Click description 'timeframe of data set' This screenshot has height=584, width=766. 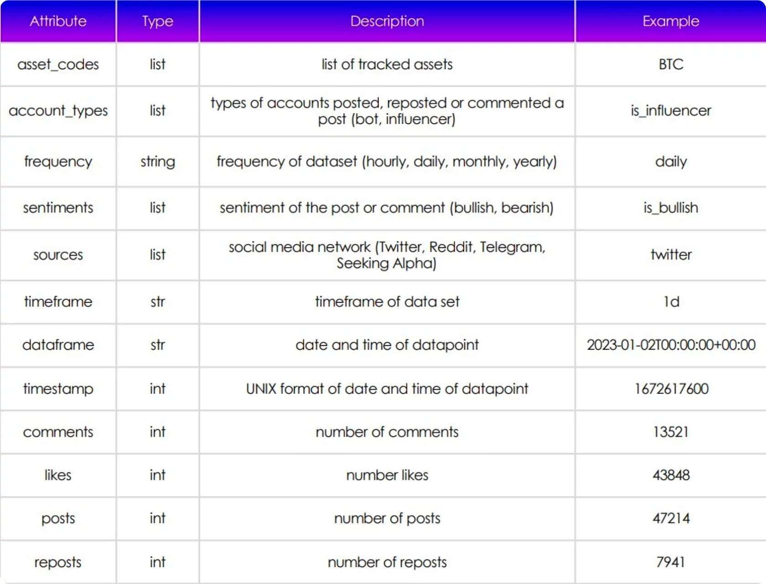[387, 301]
